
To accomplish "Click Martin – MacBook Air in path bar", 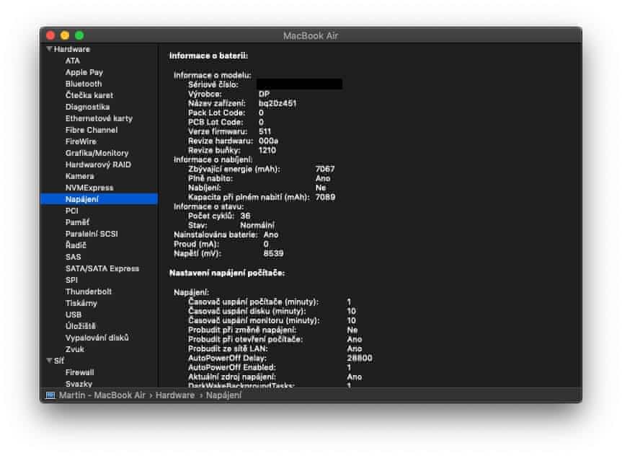I will tap(102, 395).
